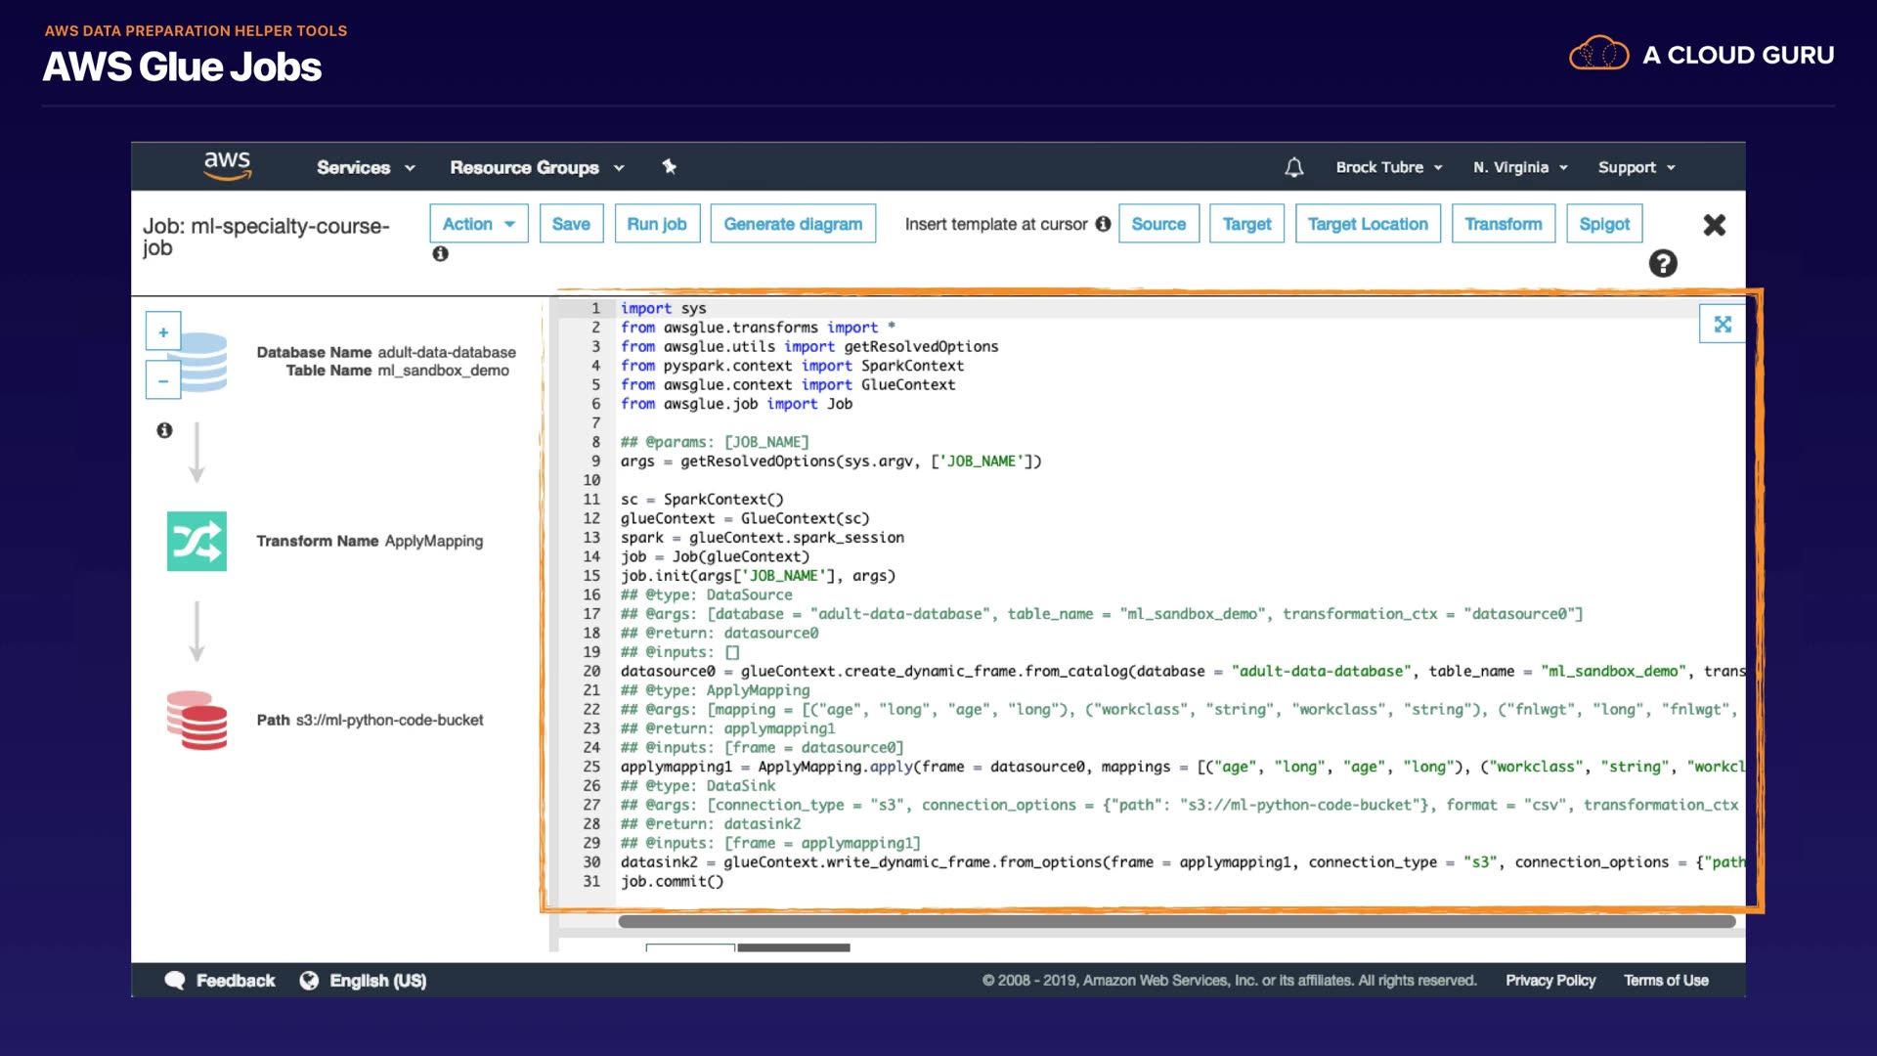Click the Privacy Policy link
The height and width of the screenshot is (1056, 1877).
(1550, 980)
